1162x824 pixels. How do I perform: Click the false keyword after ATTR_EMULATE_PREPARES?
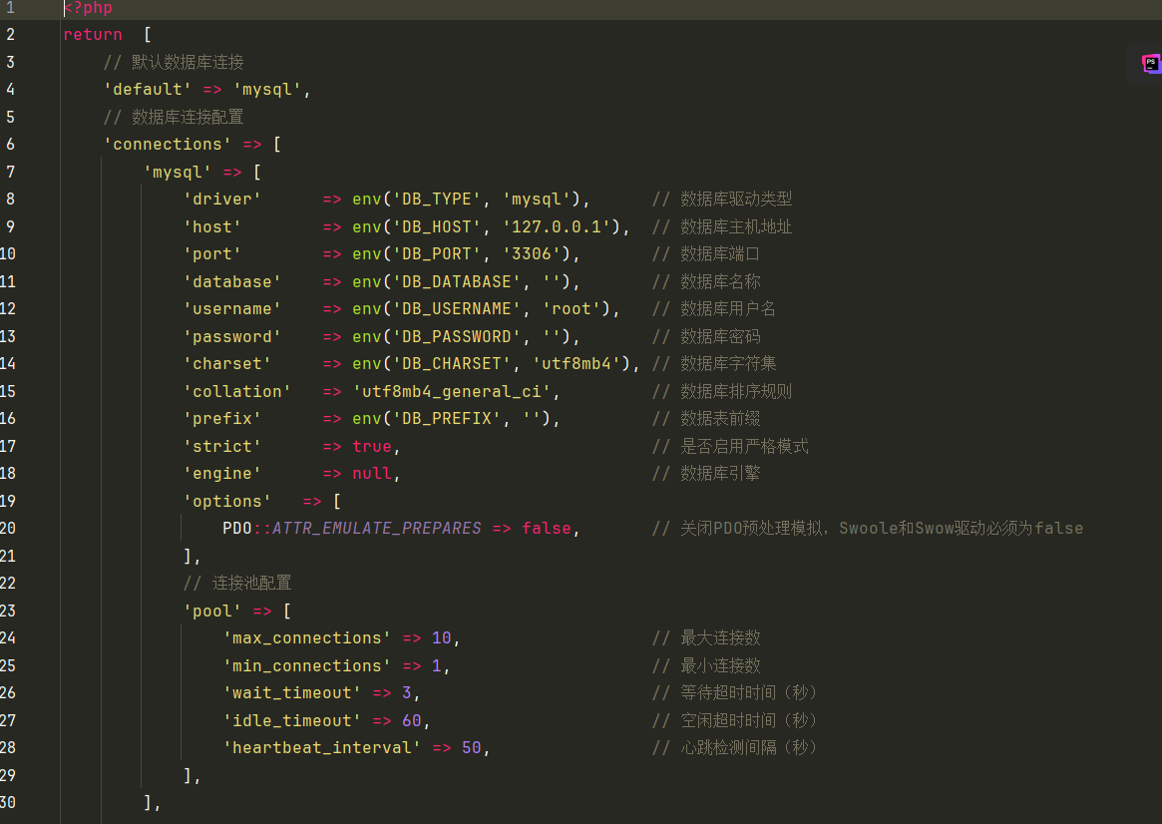click(x=547, y=529)
